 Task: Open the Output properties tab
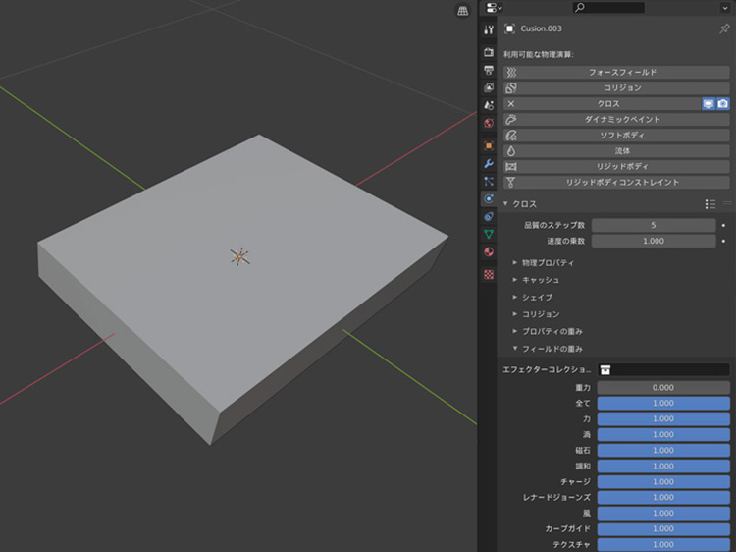[x=489, y=70]
